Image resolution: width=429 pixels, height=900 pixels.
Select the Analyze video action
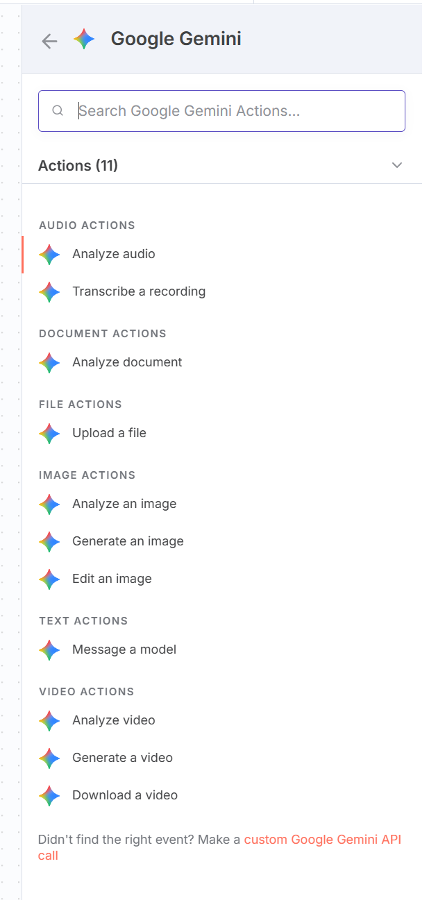[114, 720]
